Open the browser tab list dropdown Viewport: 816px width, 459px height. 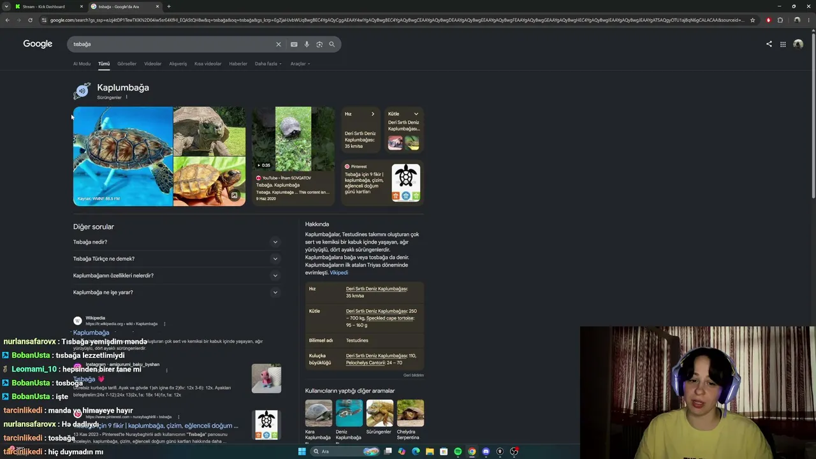(x=6, y=6)
